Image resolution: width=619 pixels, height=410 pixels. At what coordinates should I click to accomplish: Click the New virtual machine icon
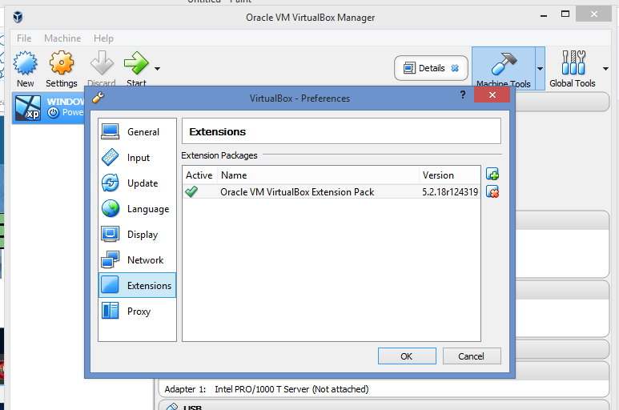[26, 63]
